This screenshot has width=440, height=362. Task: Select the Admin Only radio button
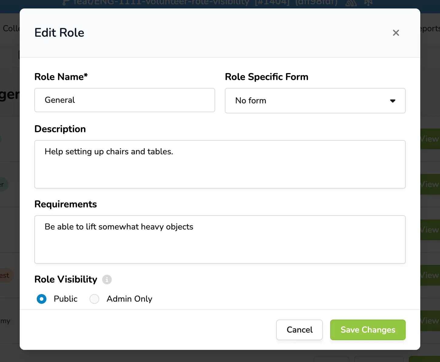click(94, 299)
